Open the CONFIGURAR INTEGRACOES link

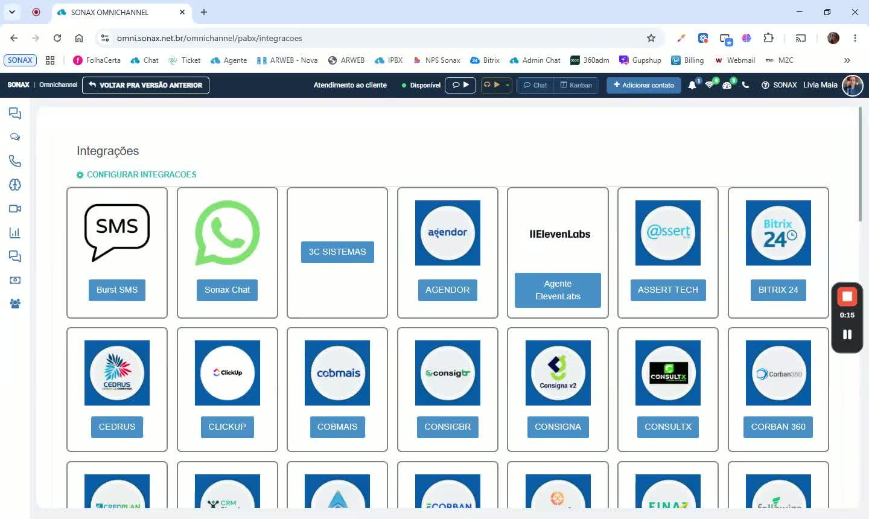[136, 174]
